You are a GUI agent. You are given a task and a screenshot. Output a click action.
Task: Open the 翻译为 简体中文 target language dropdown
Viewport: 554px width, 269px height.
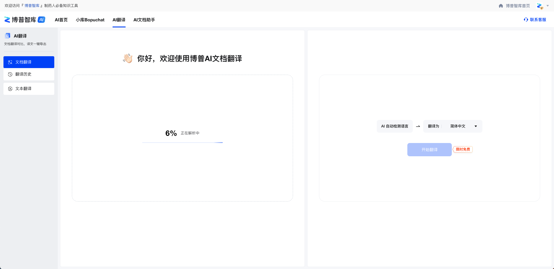point(453,126)
